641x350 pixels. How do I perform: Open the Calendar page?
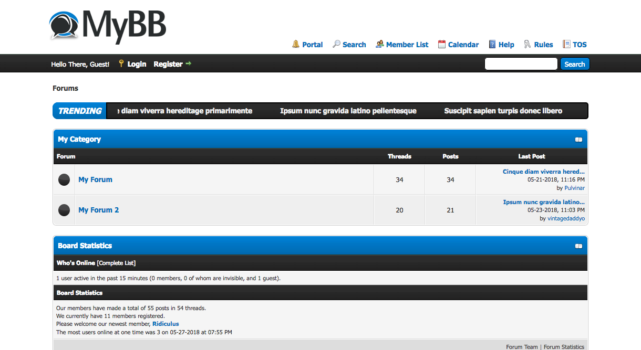(x=463, y=45)
